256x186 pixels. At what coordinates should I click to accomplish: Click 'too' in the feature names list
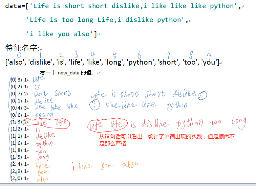tap(190, 62)
